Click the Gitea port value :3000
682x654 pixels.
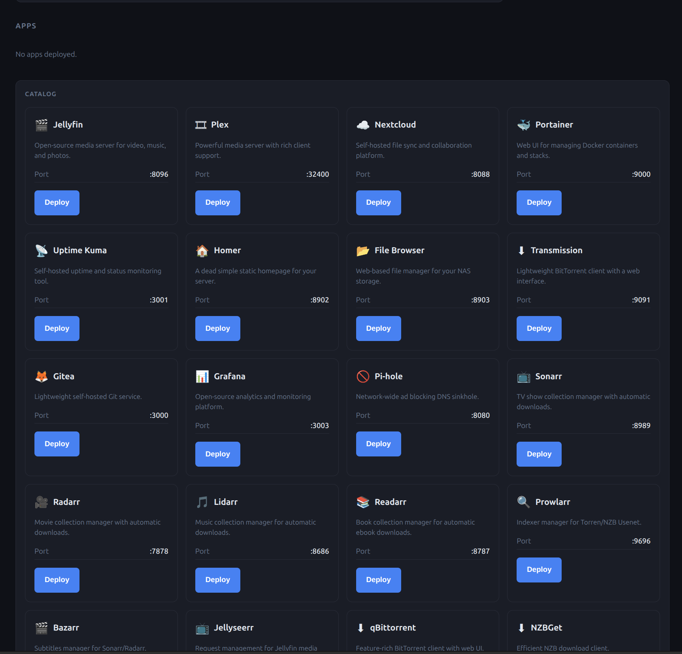159,416
